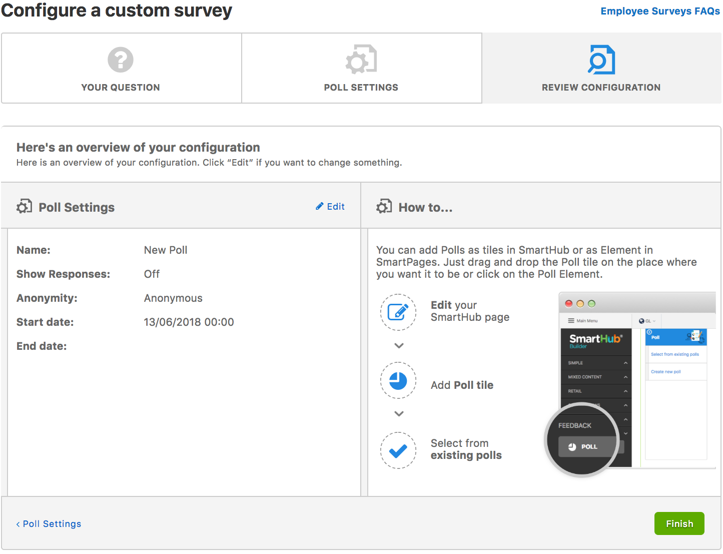Switch to the Poll Settings step tab
This screenshot has height=554, width=723.
pyautogui.click(x=361, y=68)
